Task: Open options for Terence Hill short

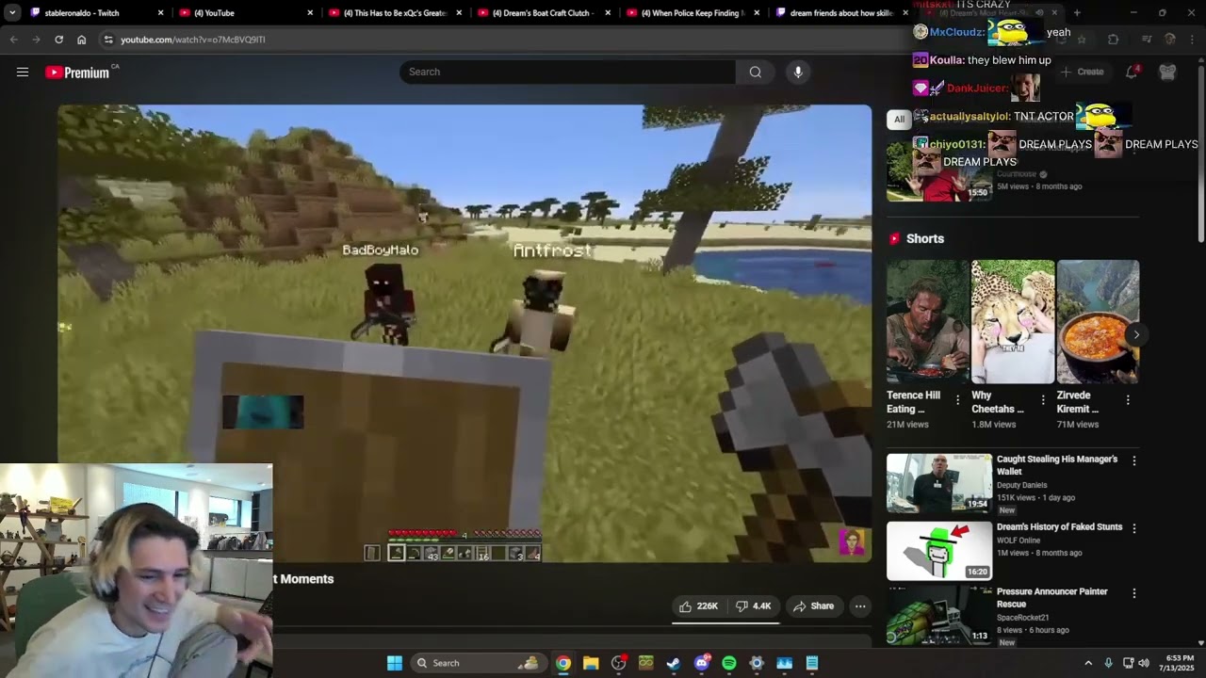Action: click(x=958, y=400)
